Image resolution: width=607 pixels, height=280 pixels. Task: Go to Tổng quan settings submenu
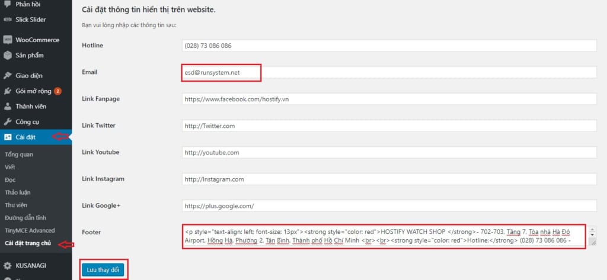coord(19,155)
